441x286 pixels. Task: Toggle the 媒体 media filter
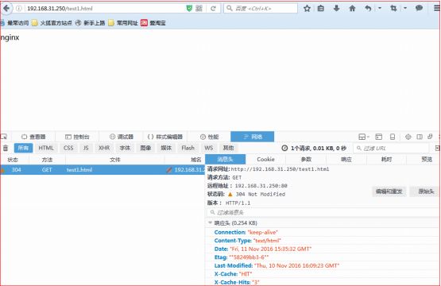pos(166,148)
